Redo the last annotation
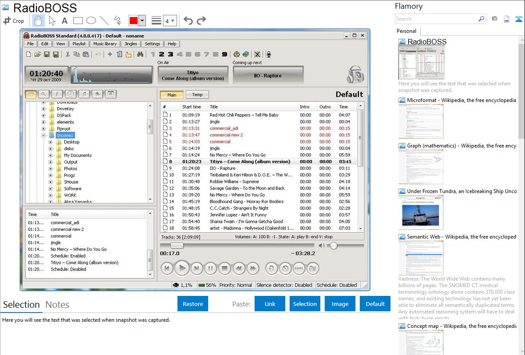The image size is (525, 355). (x=201, y=21)
